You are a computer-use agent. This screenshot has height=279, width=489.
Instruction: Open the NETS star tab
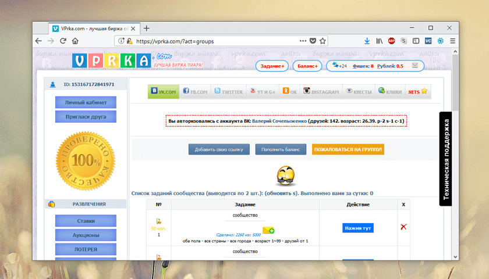click(x=418, y=92)
